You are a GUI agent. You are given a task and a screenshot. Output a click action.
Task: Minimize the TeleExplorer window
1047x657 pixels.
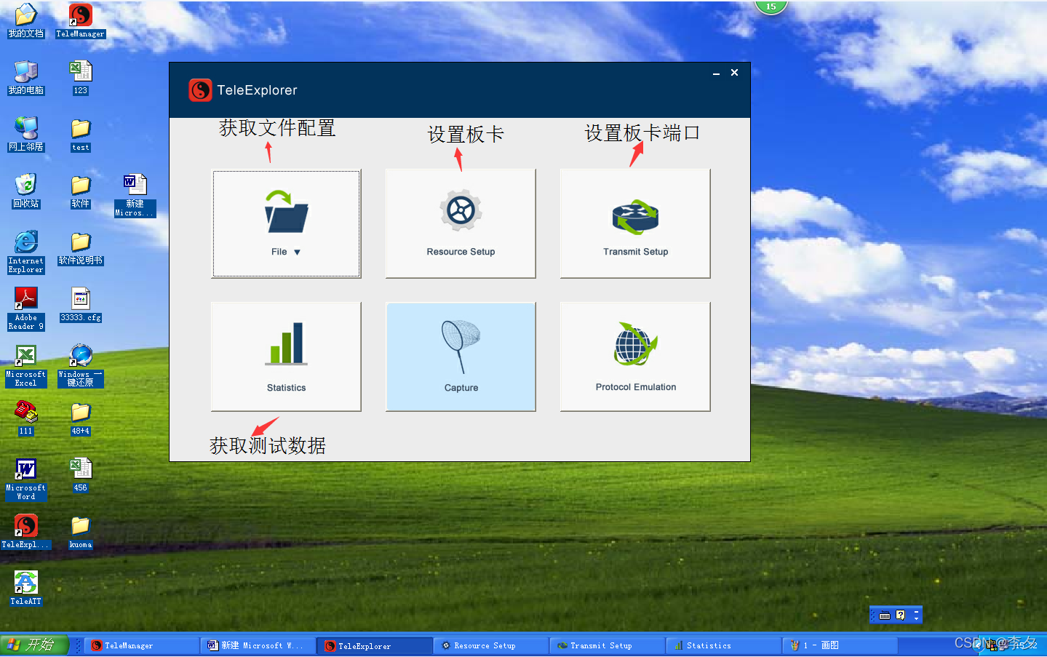(x=716, y=73)
